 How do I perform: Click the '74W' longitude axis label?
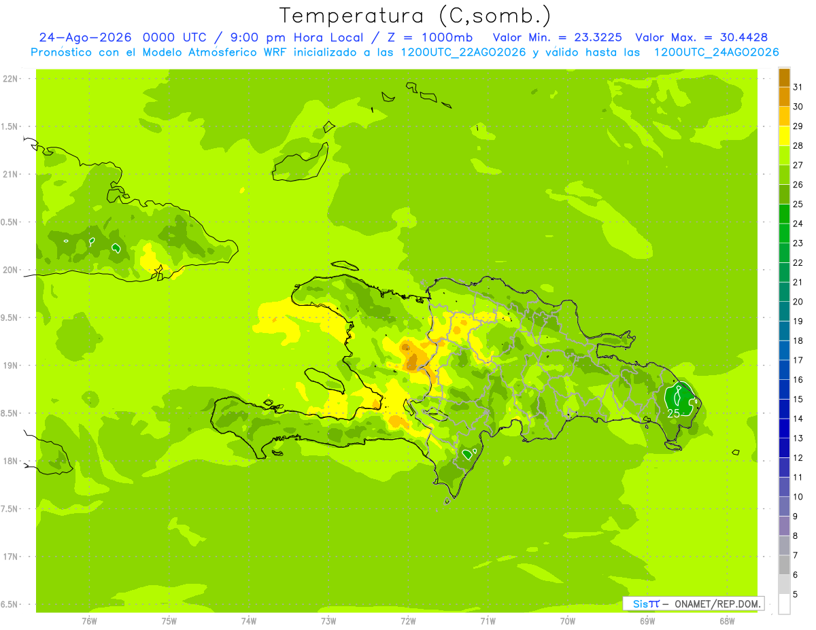click(x=249, y=621)
